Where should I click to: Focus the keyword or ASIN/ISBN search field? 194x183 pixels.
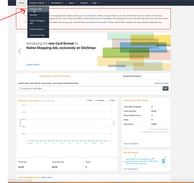click(x=90, y=88)
